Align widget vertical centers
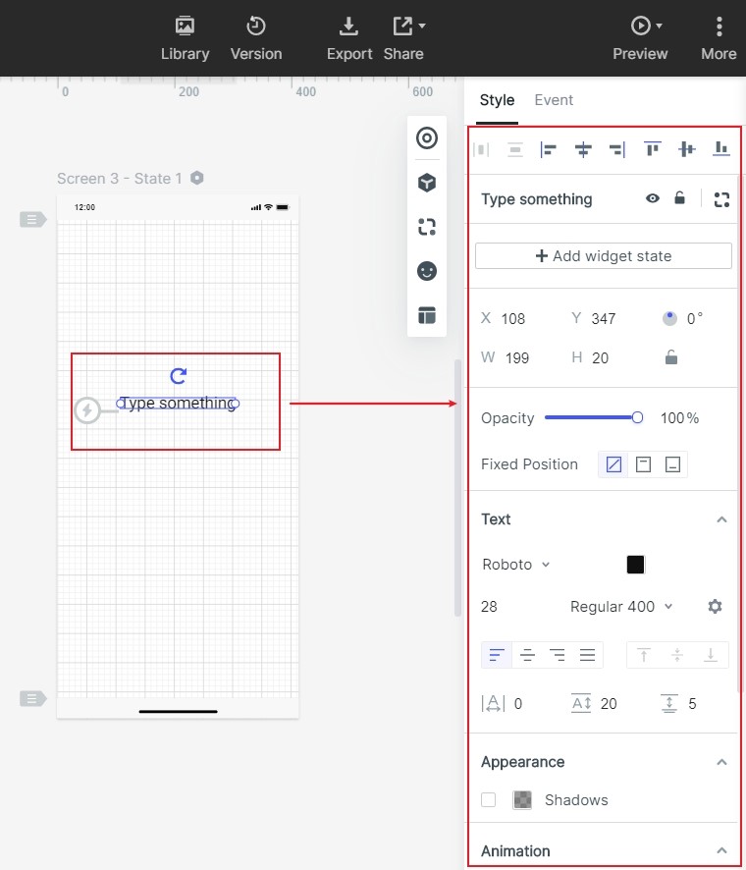746x870 pixels. pos(687,148)
